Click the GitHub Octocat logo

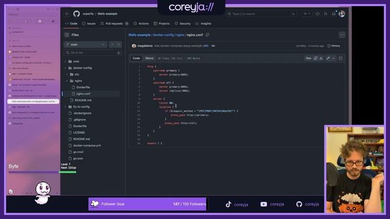click(76, 13)
